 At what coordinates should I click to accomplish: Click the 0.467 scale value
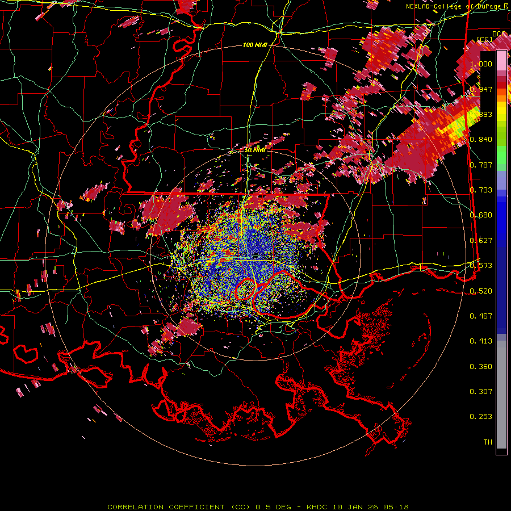(x=481, y=316)
